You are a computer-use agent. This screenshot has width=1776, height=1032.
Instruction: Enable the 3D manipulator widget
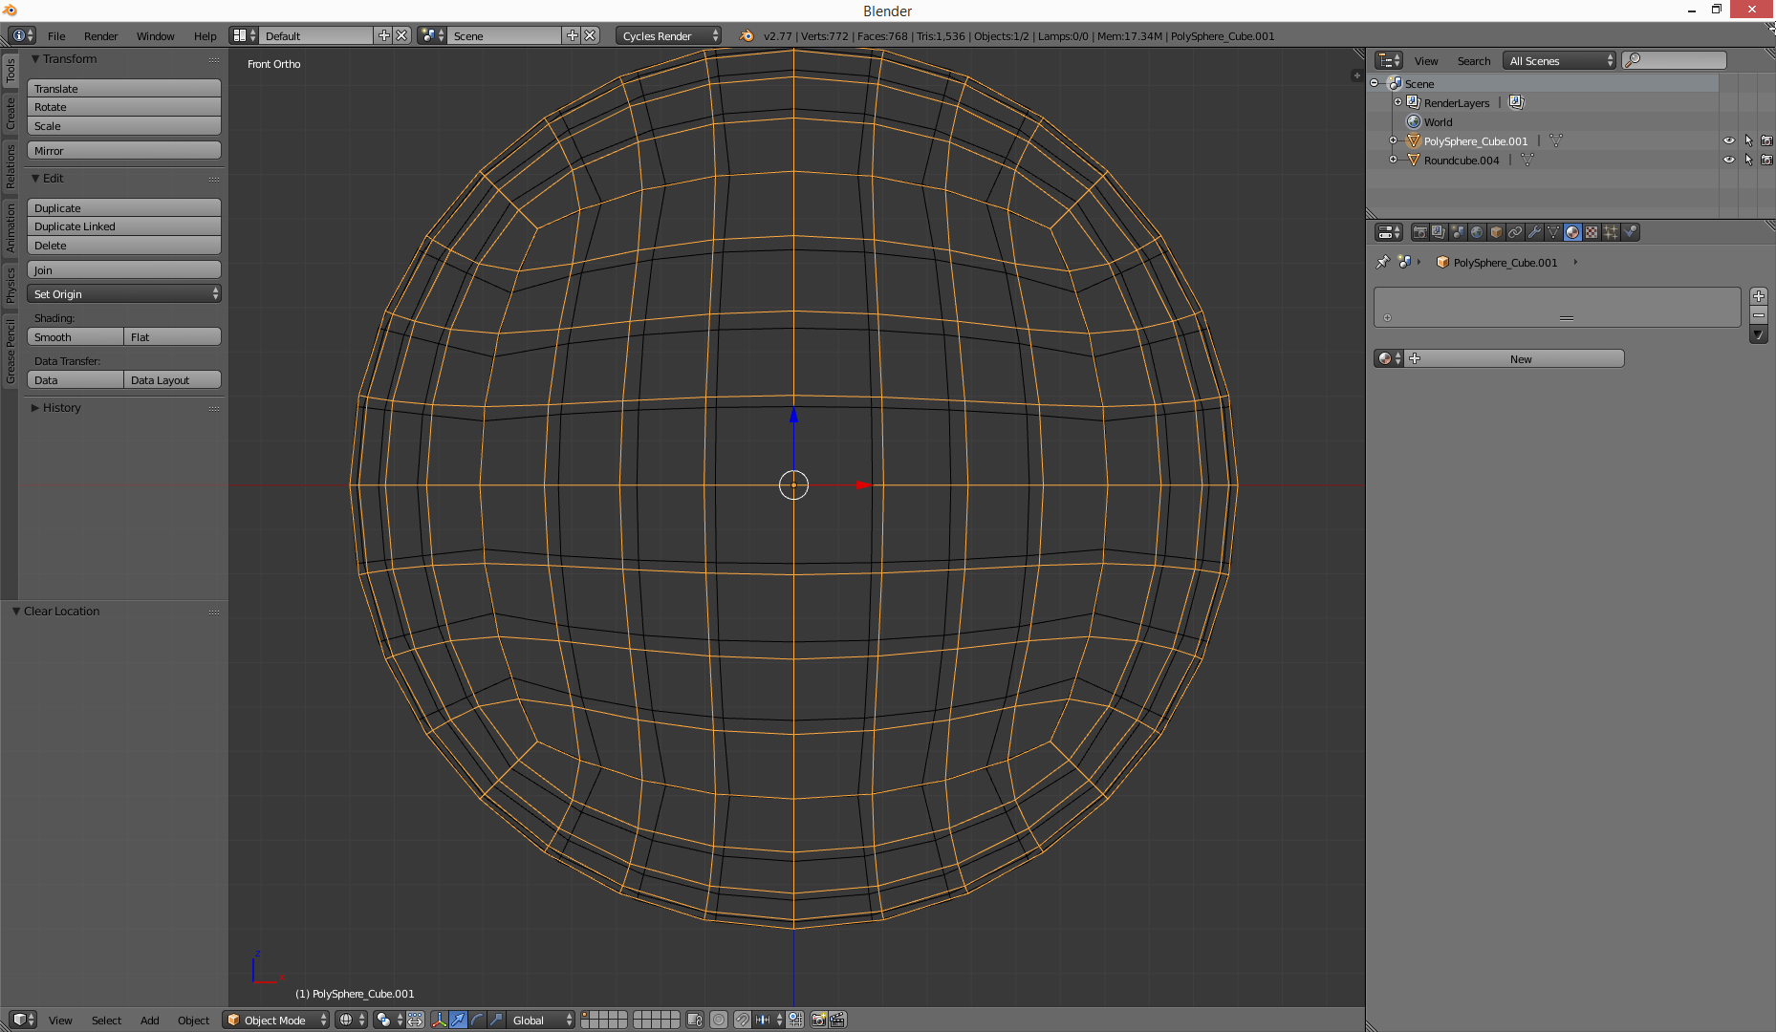pyautogui.click(x=439, y=1021)
